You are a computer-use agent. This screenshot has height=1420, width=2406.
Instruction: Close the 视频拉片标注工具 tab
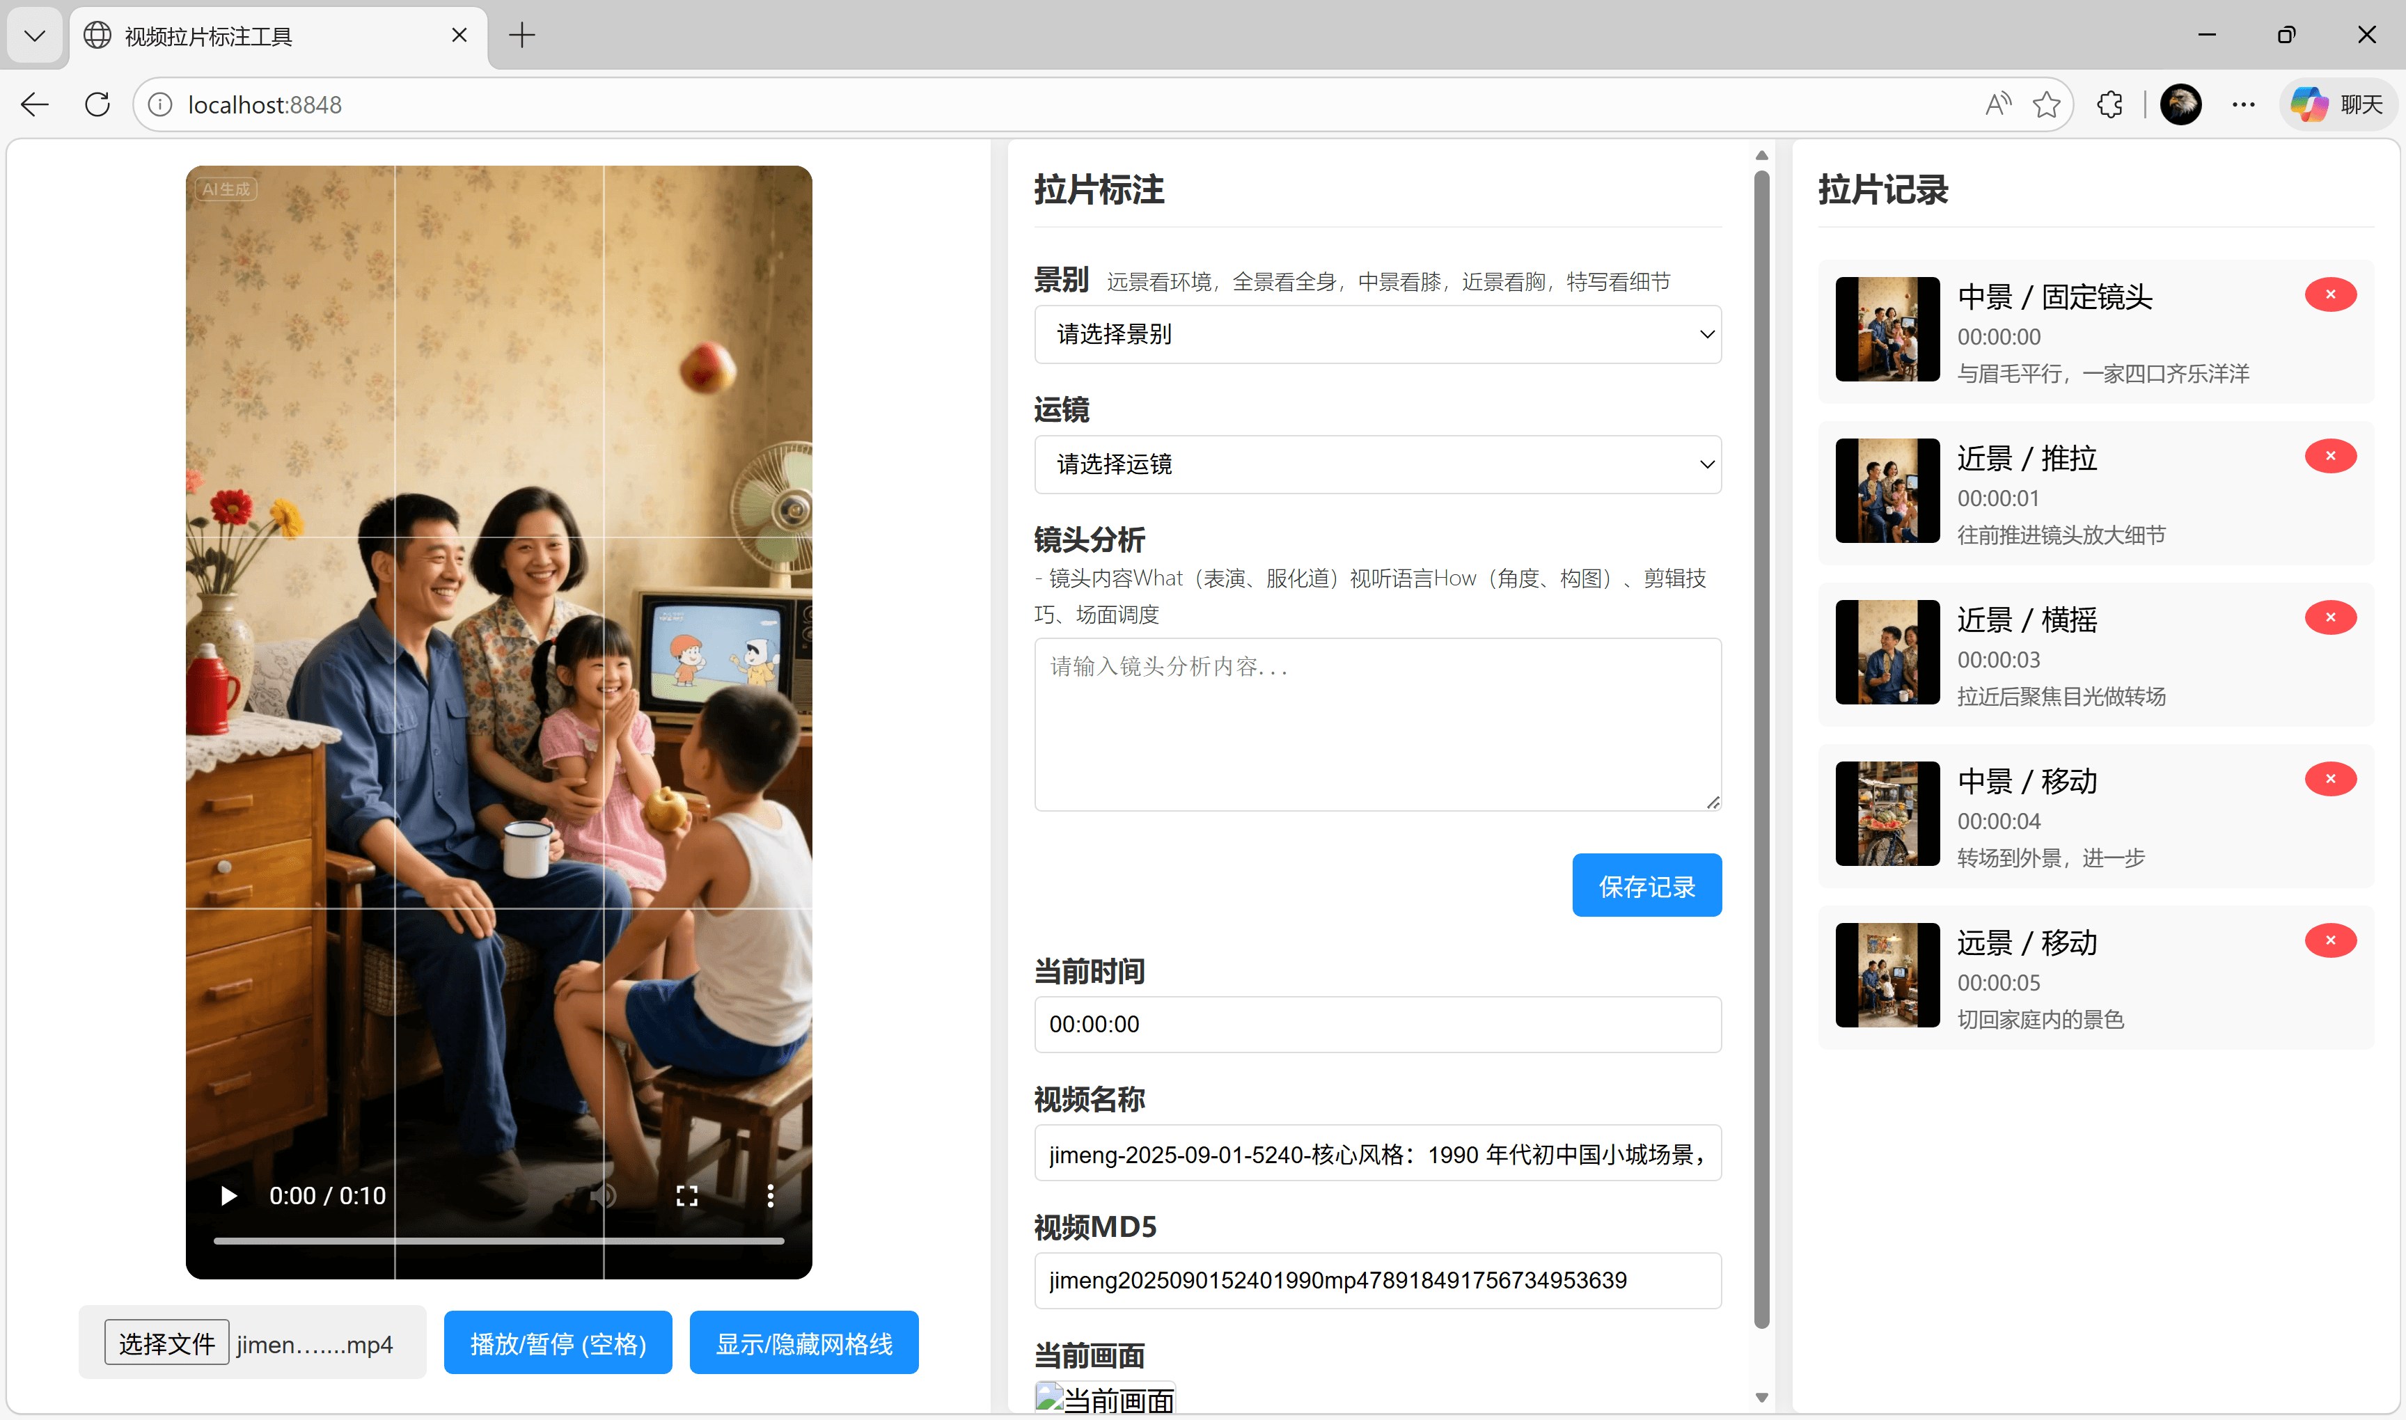click(x=459, y=35)
